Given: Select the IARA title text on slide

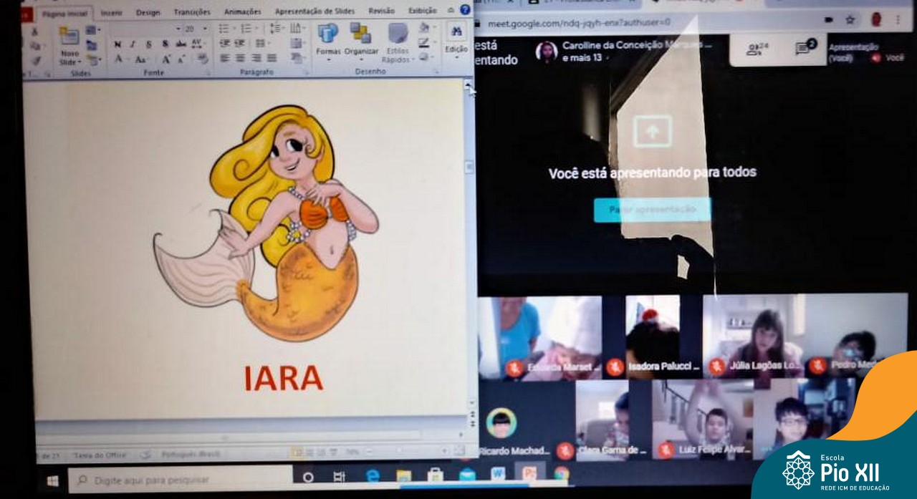Looking at the screenshot, I should 284,379.
